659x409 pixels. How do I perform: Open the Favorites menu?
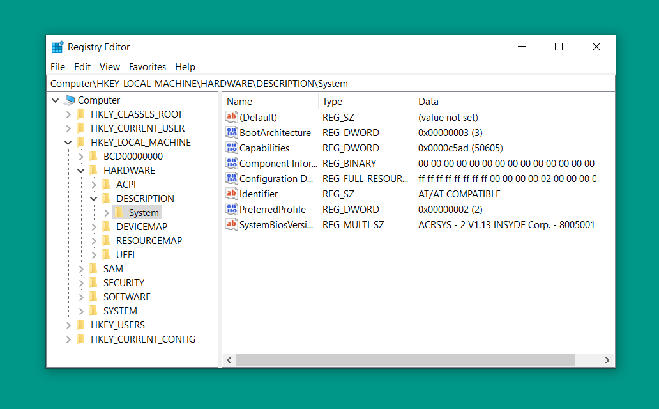[148, 67]
